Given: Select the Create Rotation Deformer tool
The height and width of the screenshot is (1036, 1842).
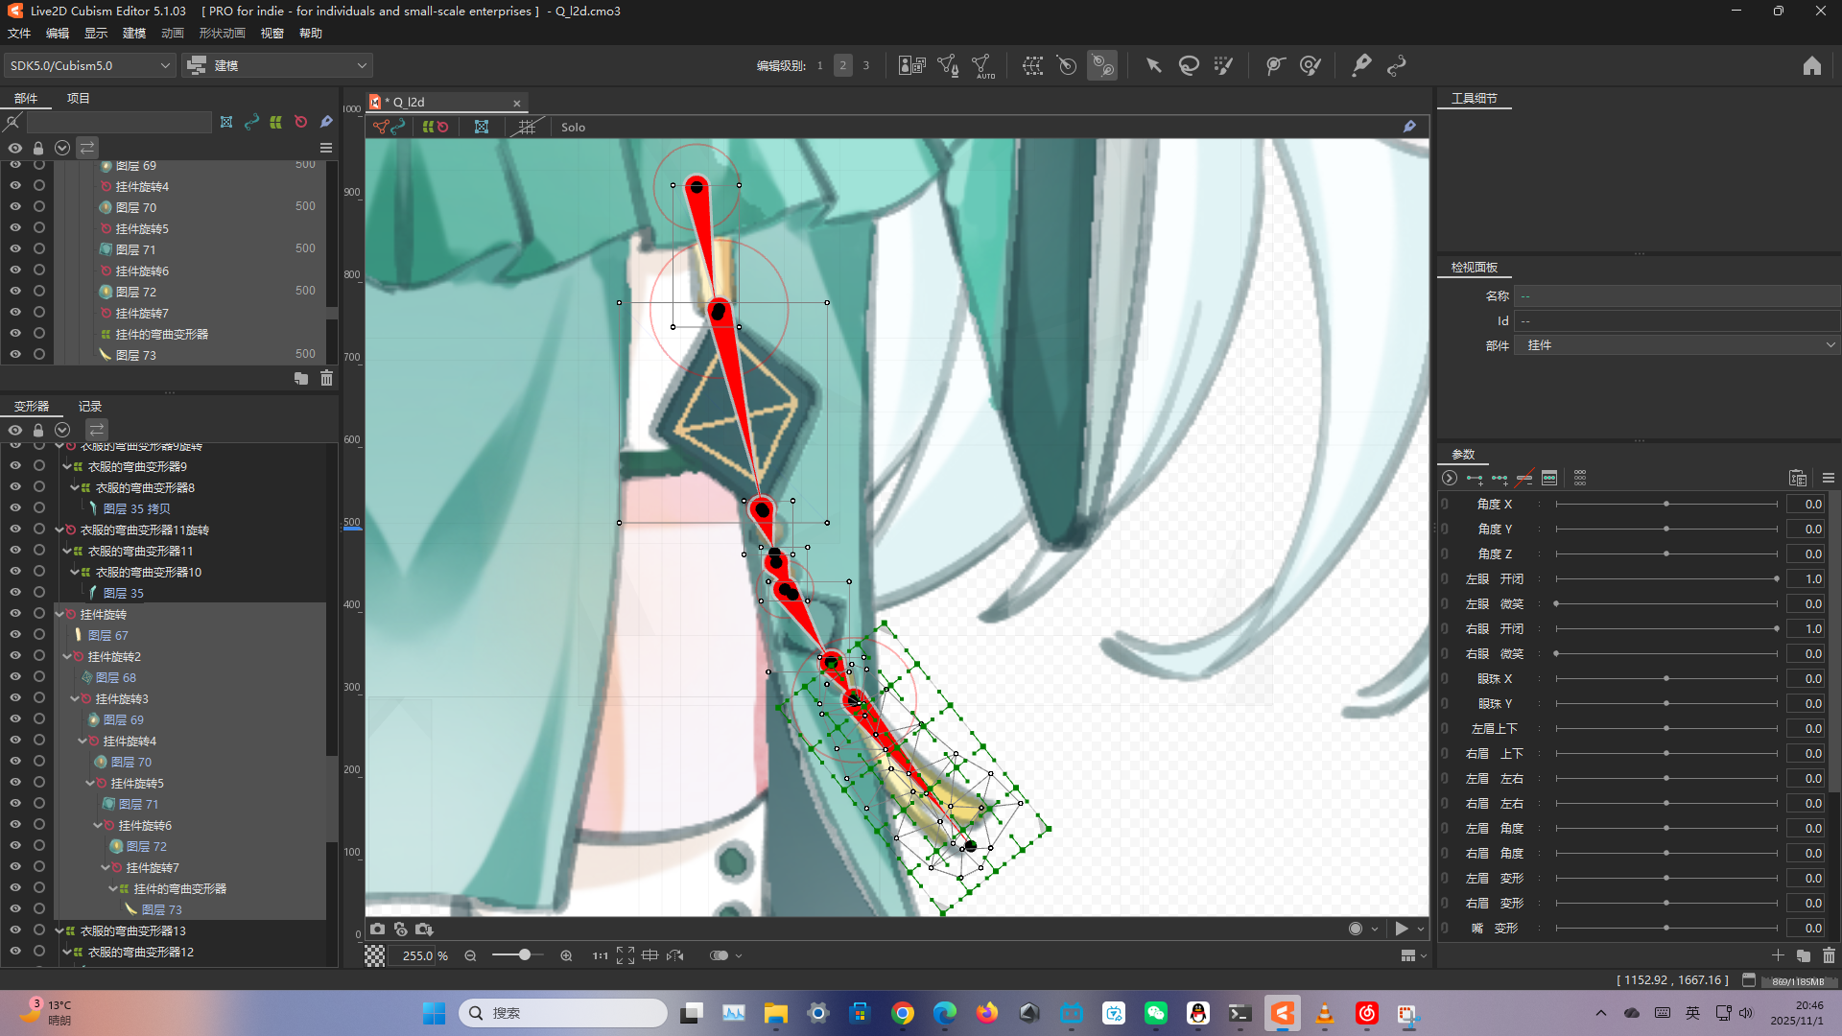Looking at the screenshot, I should pyautogui.click(x=1067, y=66).
